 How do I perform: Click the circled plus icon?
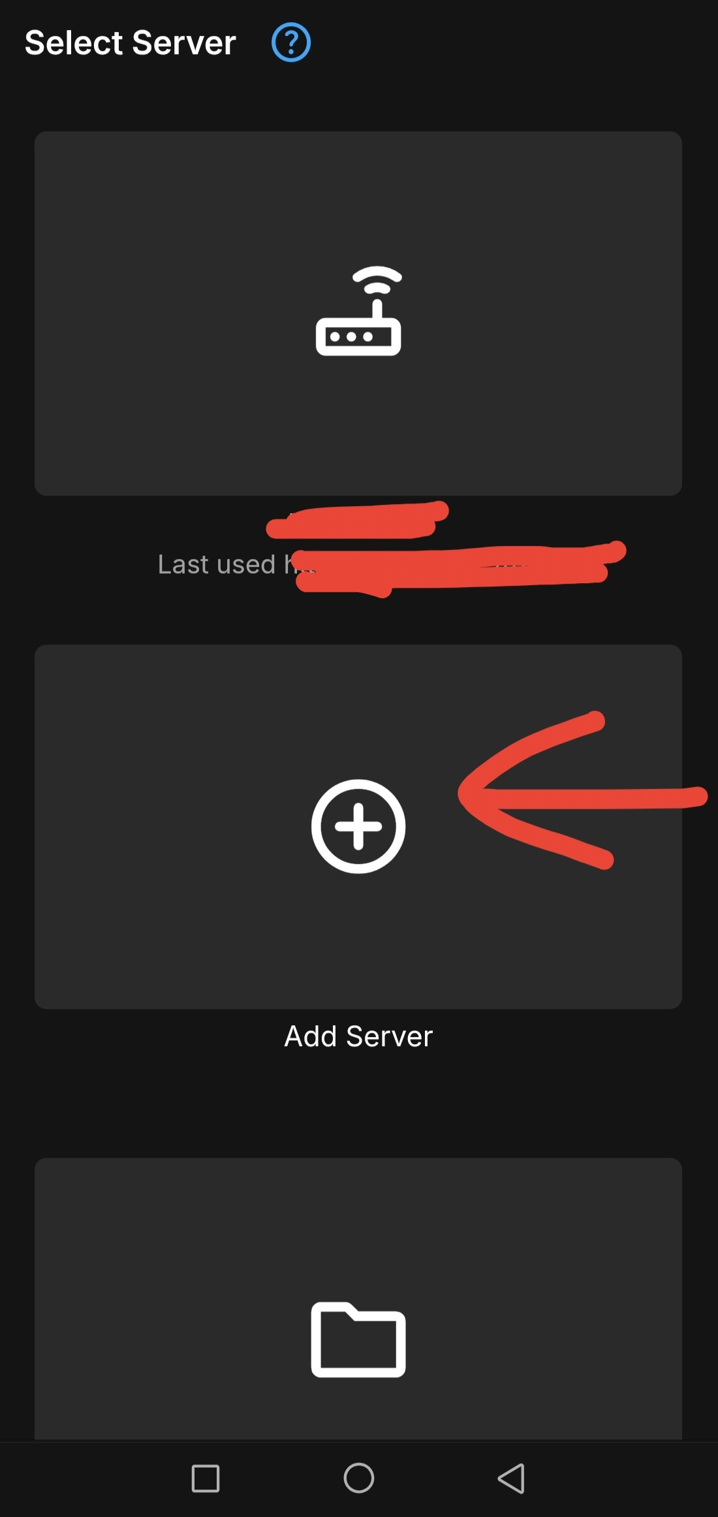(358, 826)
